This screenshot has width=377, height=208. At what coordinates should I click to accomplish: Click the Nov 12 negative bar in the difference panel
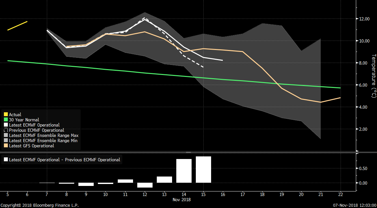coord(145,185)
